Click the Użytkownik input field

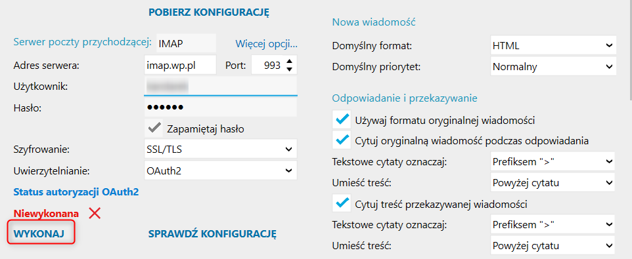[221, 86]
